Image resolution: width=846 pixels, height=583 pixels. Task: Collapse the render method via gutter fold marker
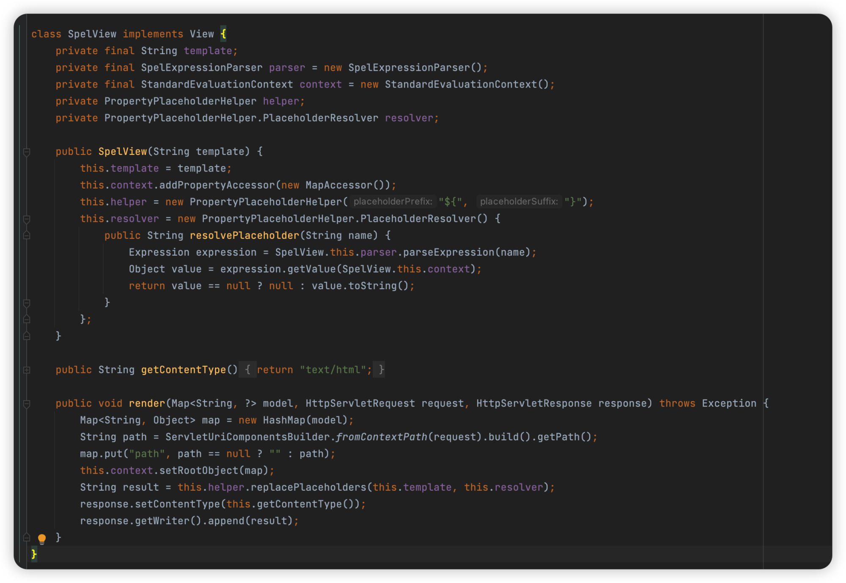[27, 403]
